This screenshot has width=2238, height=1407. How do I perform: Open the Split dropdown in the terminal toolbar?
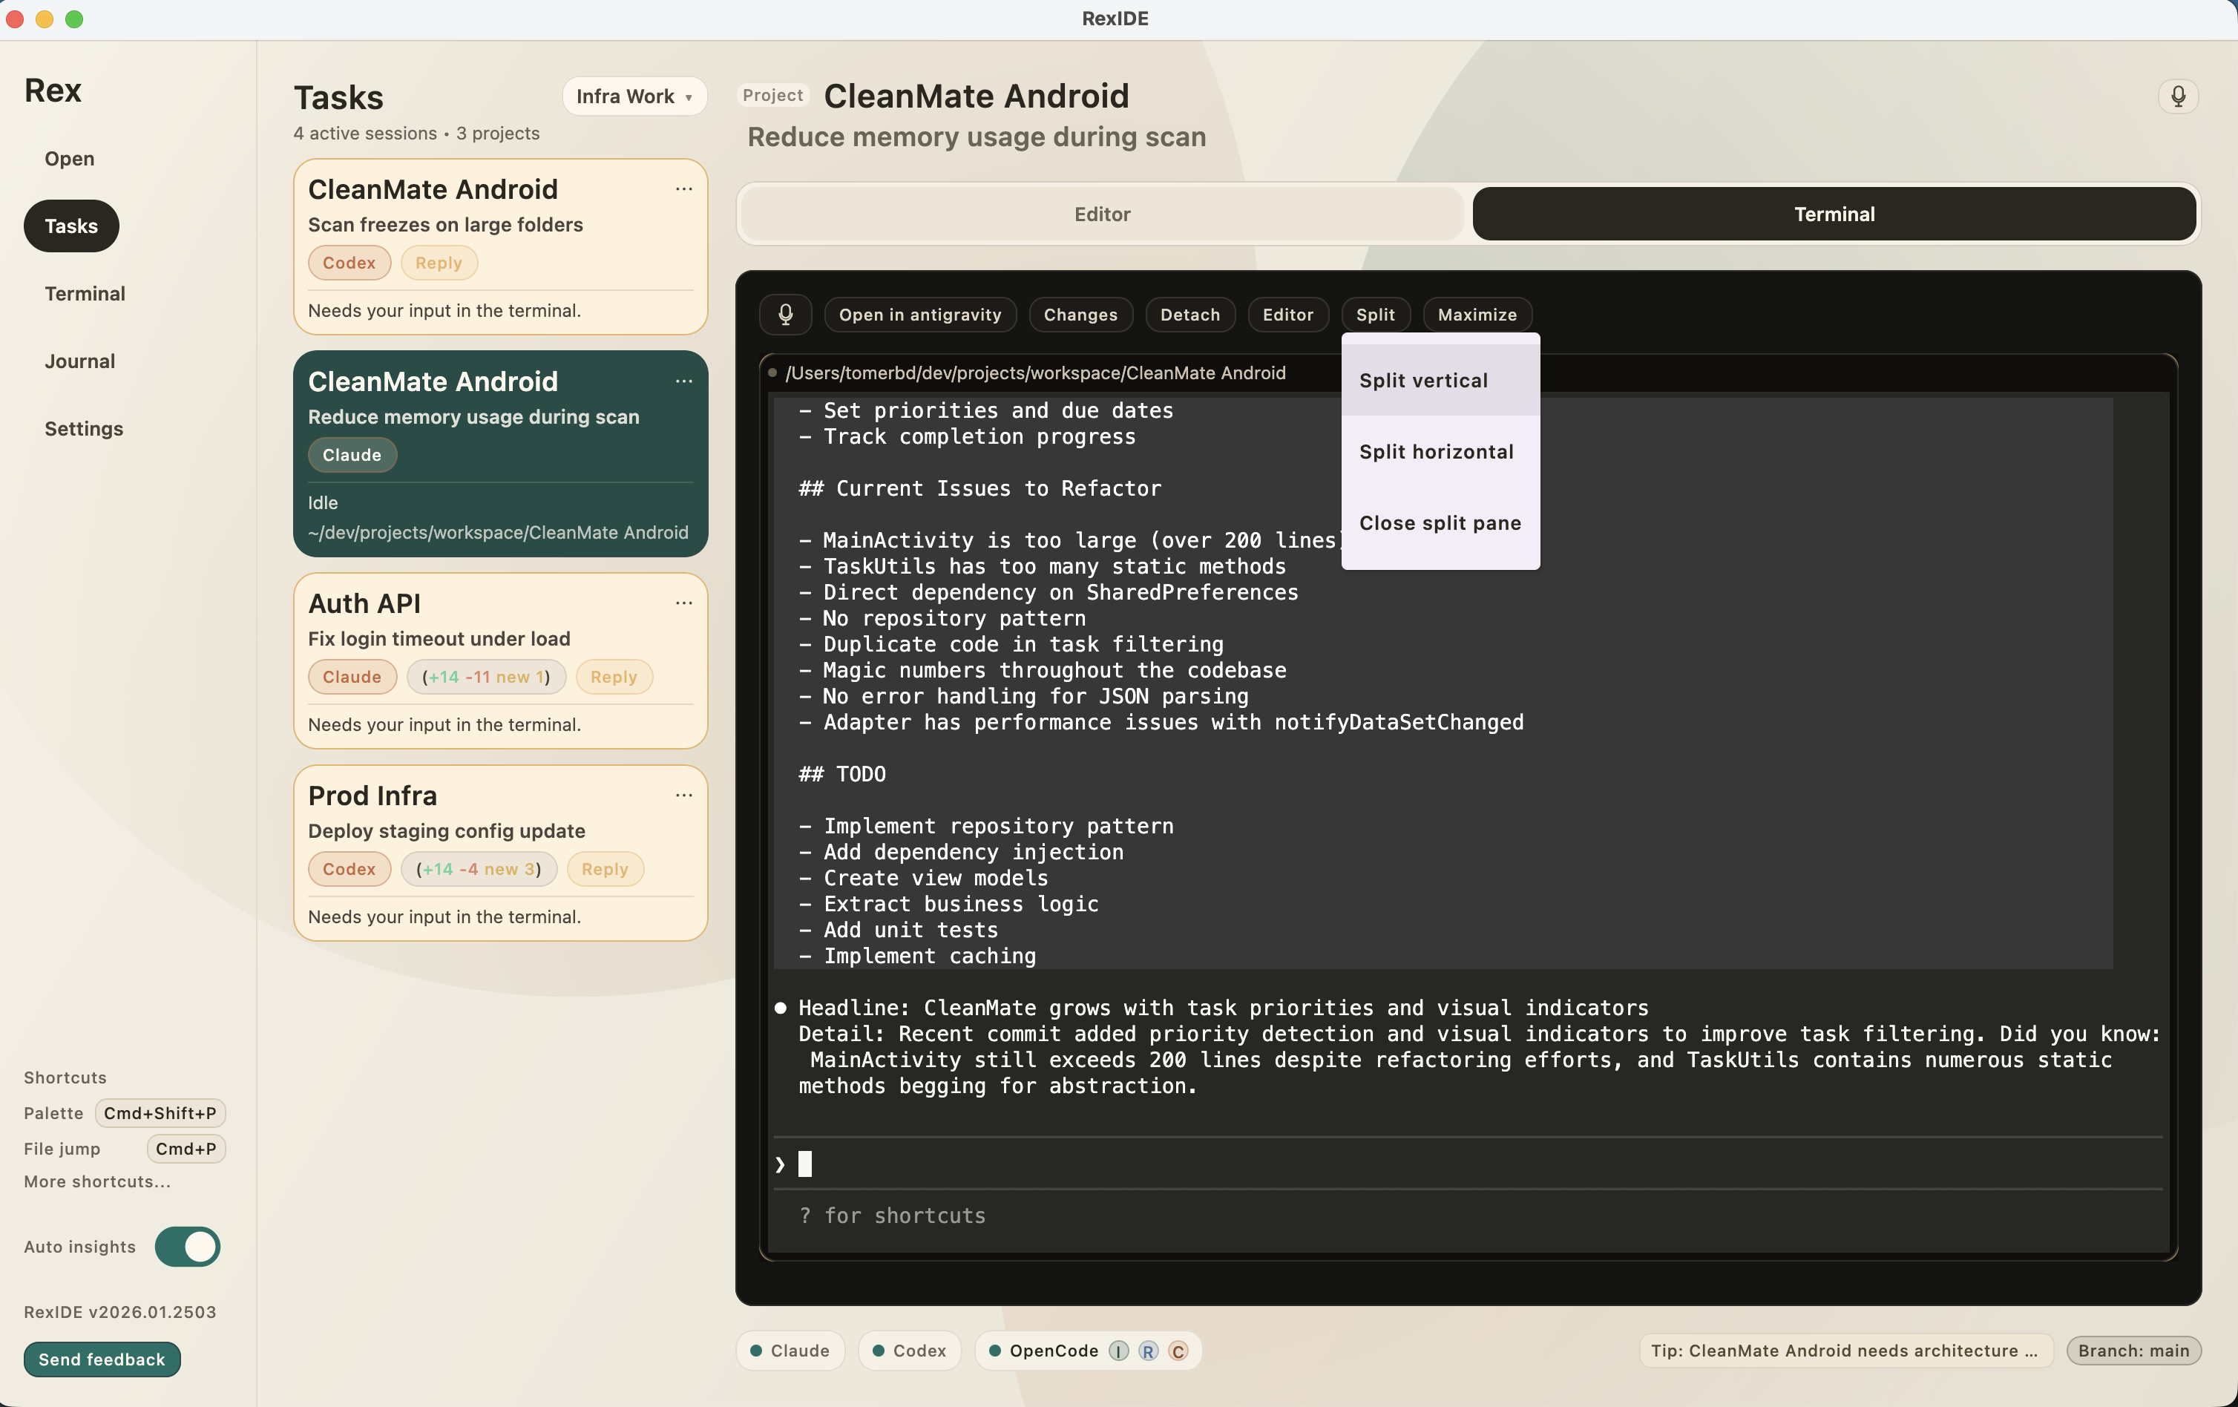coord(1376,314)
